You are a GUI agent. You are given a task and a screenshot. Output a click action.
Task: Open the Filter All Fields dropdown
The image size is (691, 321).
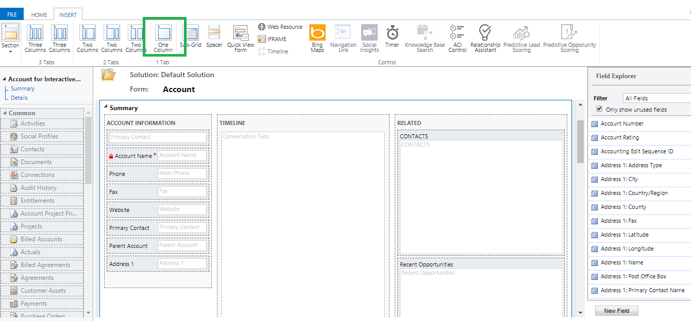click(x=656, y=98)
